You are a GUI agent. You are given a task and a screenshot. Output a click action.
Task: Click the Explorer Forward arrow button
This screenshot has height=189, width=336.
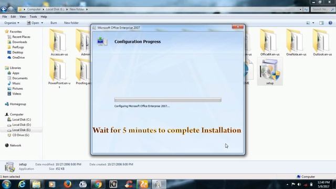10,9
